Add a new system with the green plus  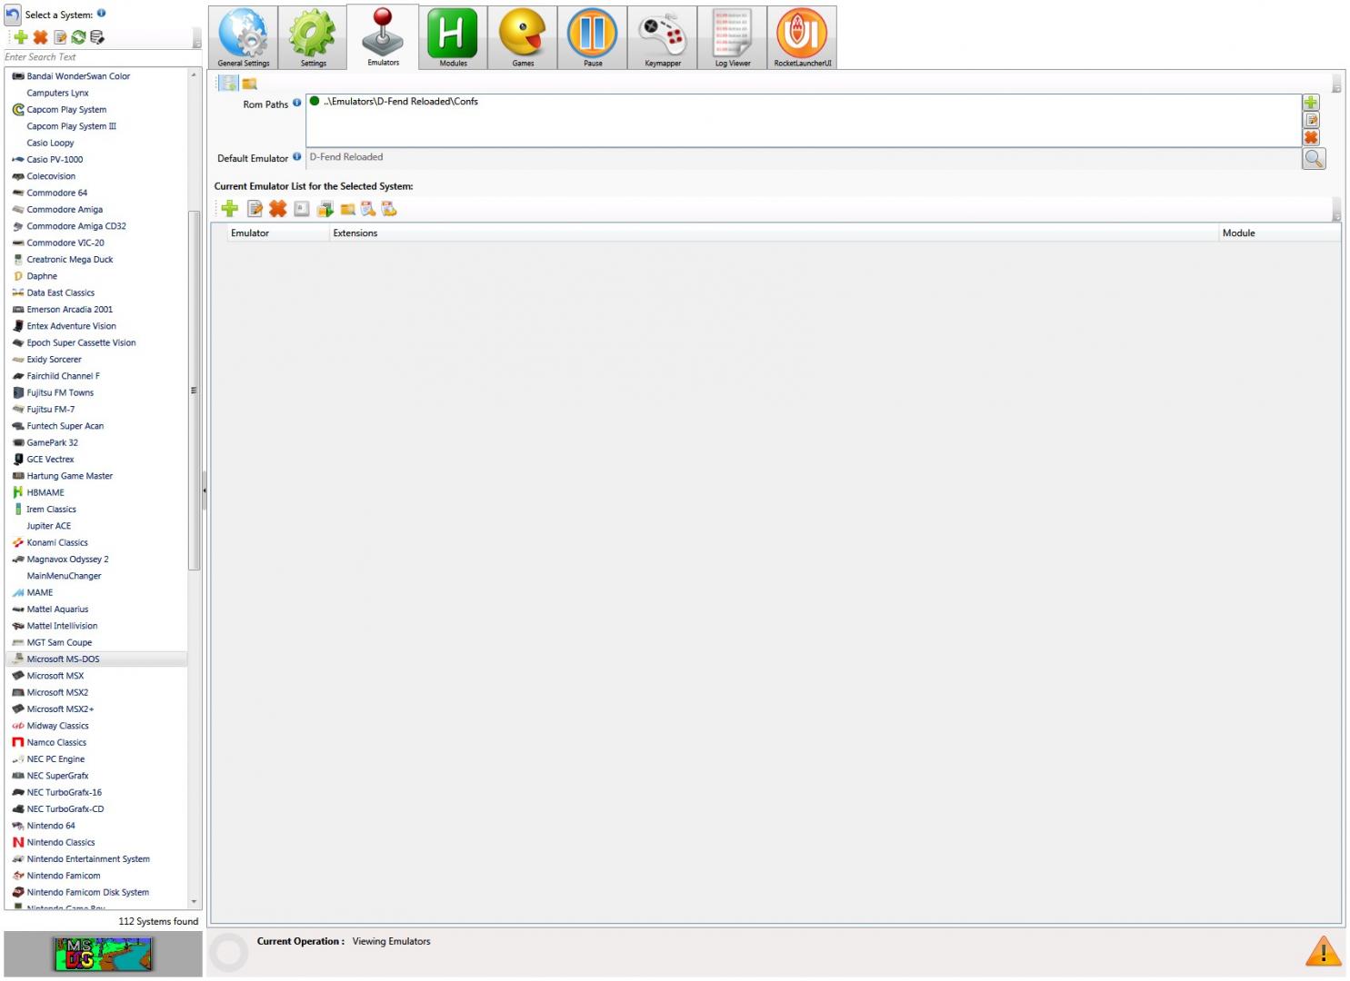pos(21,37)
